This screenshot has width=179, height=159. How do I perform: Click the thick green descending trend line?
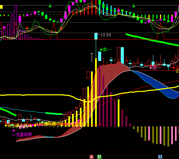click(152, 40)
